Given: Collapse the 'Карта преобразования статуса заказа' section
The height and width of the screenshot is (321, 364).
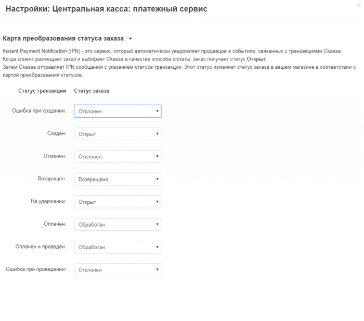Looking at the screenshot, I should coord(131,39).
